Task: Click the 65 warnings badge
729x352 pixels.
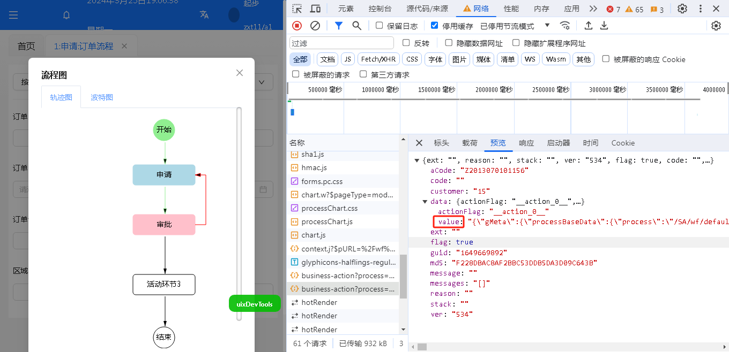Action: point(634,9)
